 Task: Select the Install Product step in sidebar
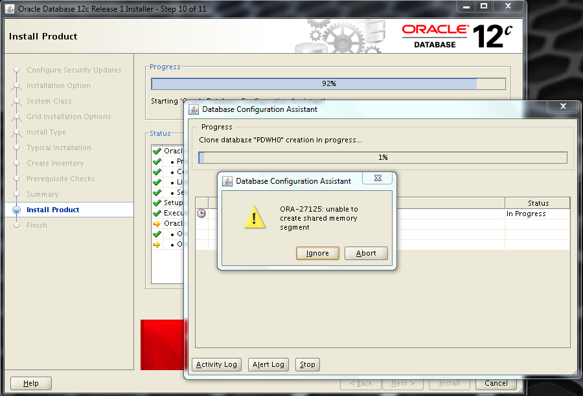[52, 210]
